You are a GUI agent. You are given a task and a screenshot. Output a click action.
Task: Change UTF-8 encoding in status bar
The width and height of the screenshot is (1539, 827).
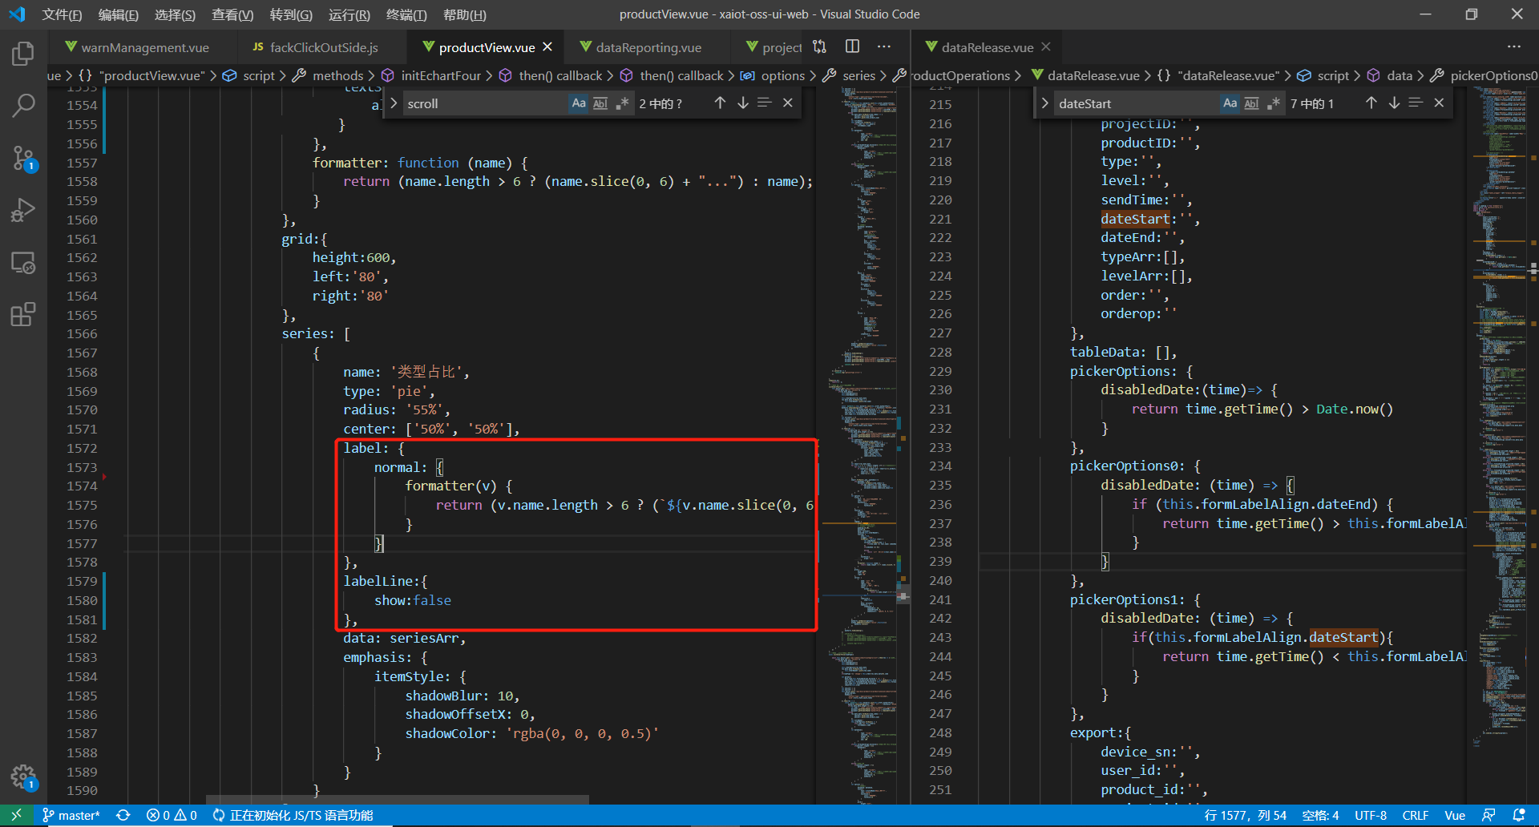pyautogui.click(x=1370, y=815)
